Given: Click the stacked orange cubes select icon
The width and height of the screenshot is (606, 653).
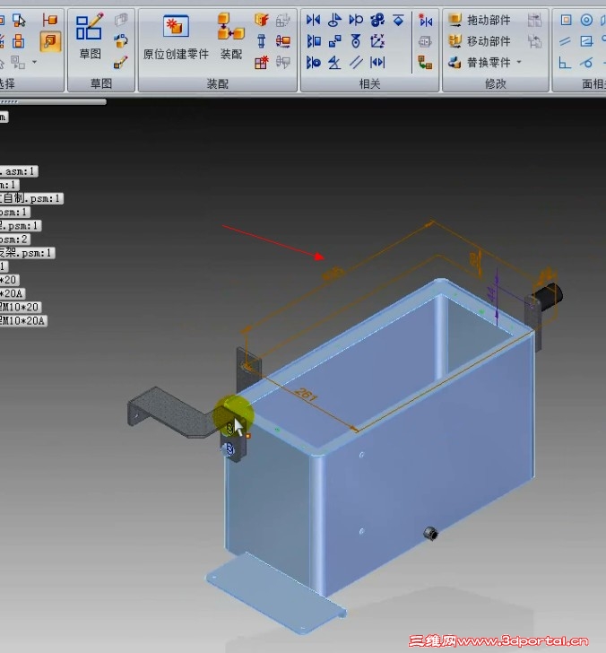Looking at the screenshot, I should [x=18, y=41].
